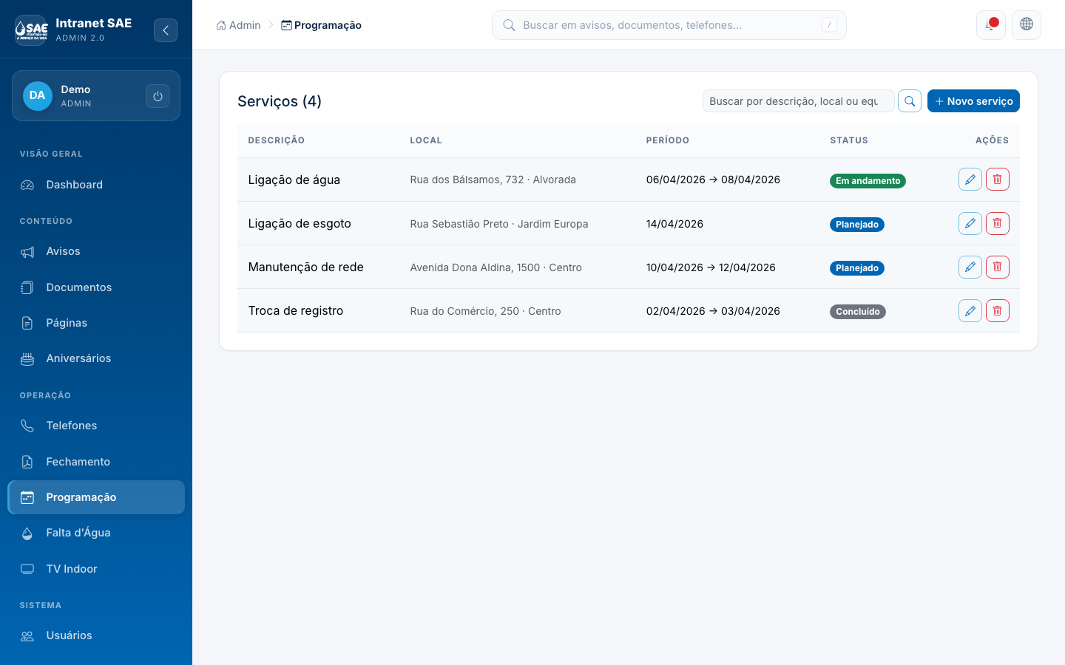Screen dimensions: 1065x665
Task: Go to Fechamento section
Action: tap(96, 462)
